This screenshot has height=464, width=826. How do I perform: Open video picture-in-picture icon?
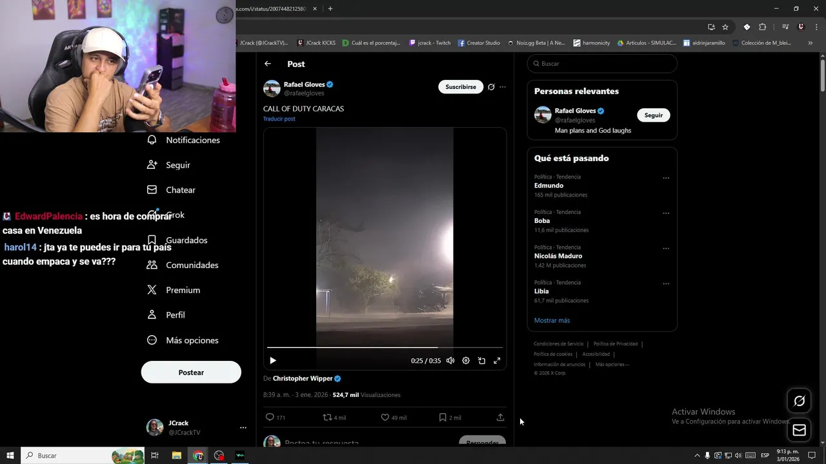[x=481, y=361]
